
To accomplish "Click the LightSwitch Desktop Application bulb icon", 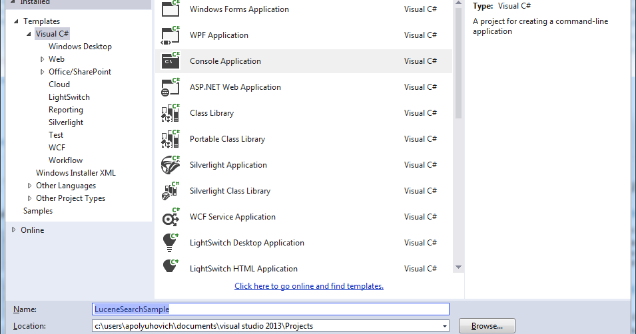I will click(170, 243).
